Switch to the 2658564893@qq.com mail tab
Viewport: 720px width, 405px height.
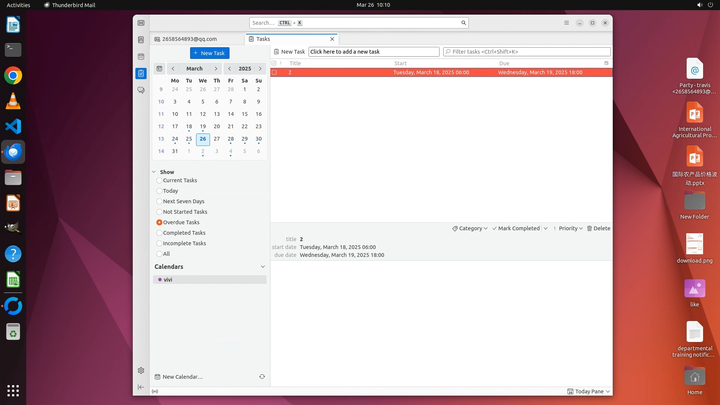tap(189, 39)
